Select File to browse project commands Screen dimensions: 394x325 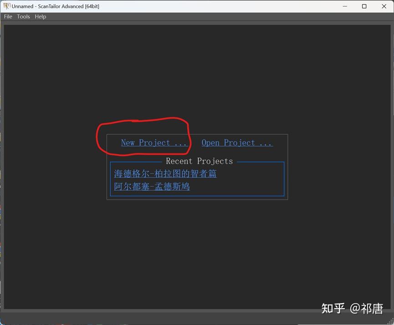8,17
